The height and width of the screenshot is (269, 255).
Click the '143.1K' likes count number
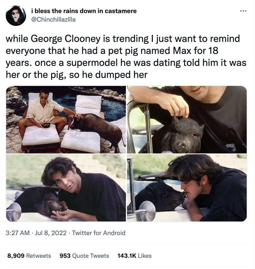tap(127, 256)
